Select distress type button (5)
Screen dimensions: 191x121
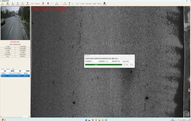tap(7, 50)
